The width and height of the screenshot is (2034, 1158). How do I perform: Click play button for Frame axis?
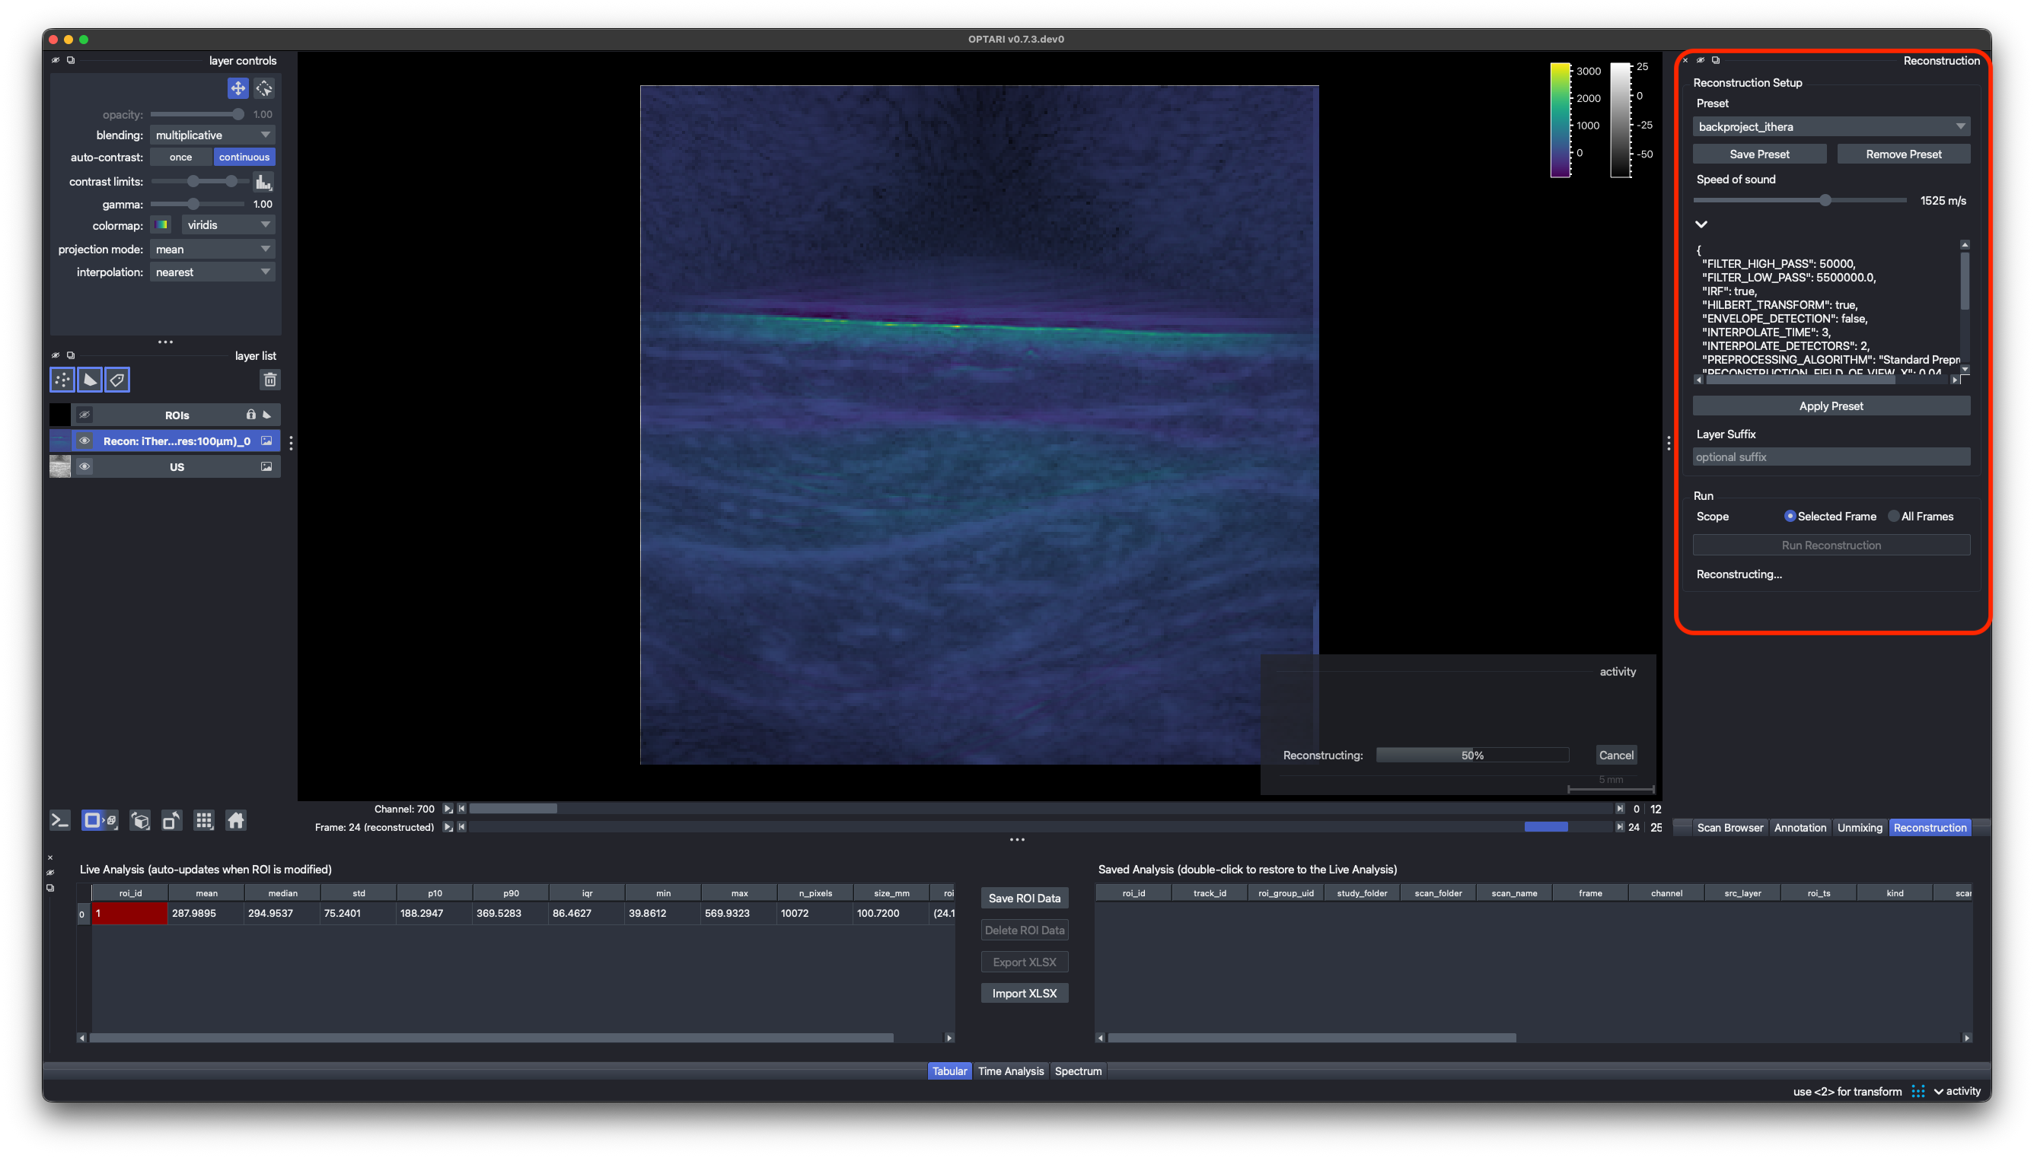coord(448,827)
